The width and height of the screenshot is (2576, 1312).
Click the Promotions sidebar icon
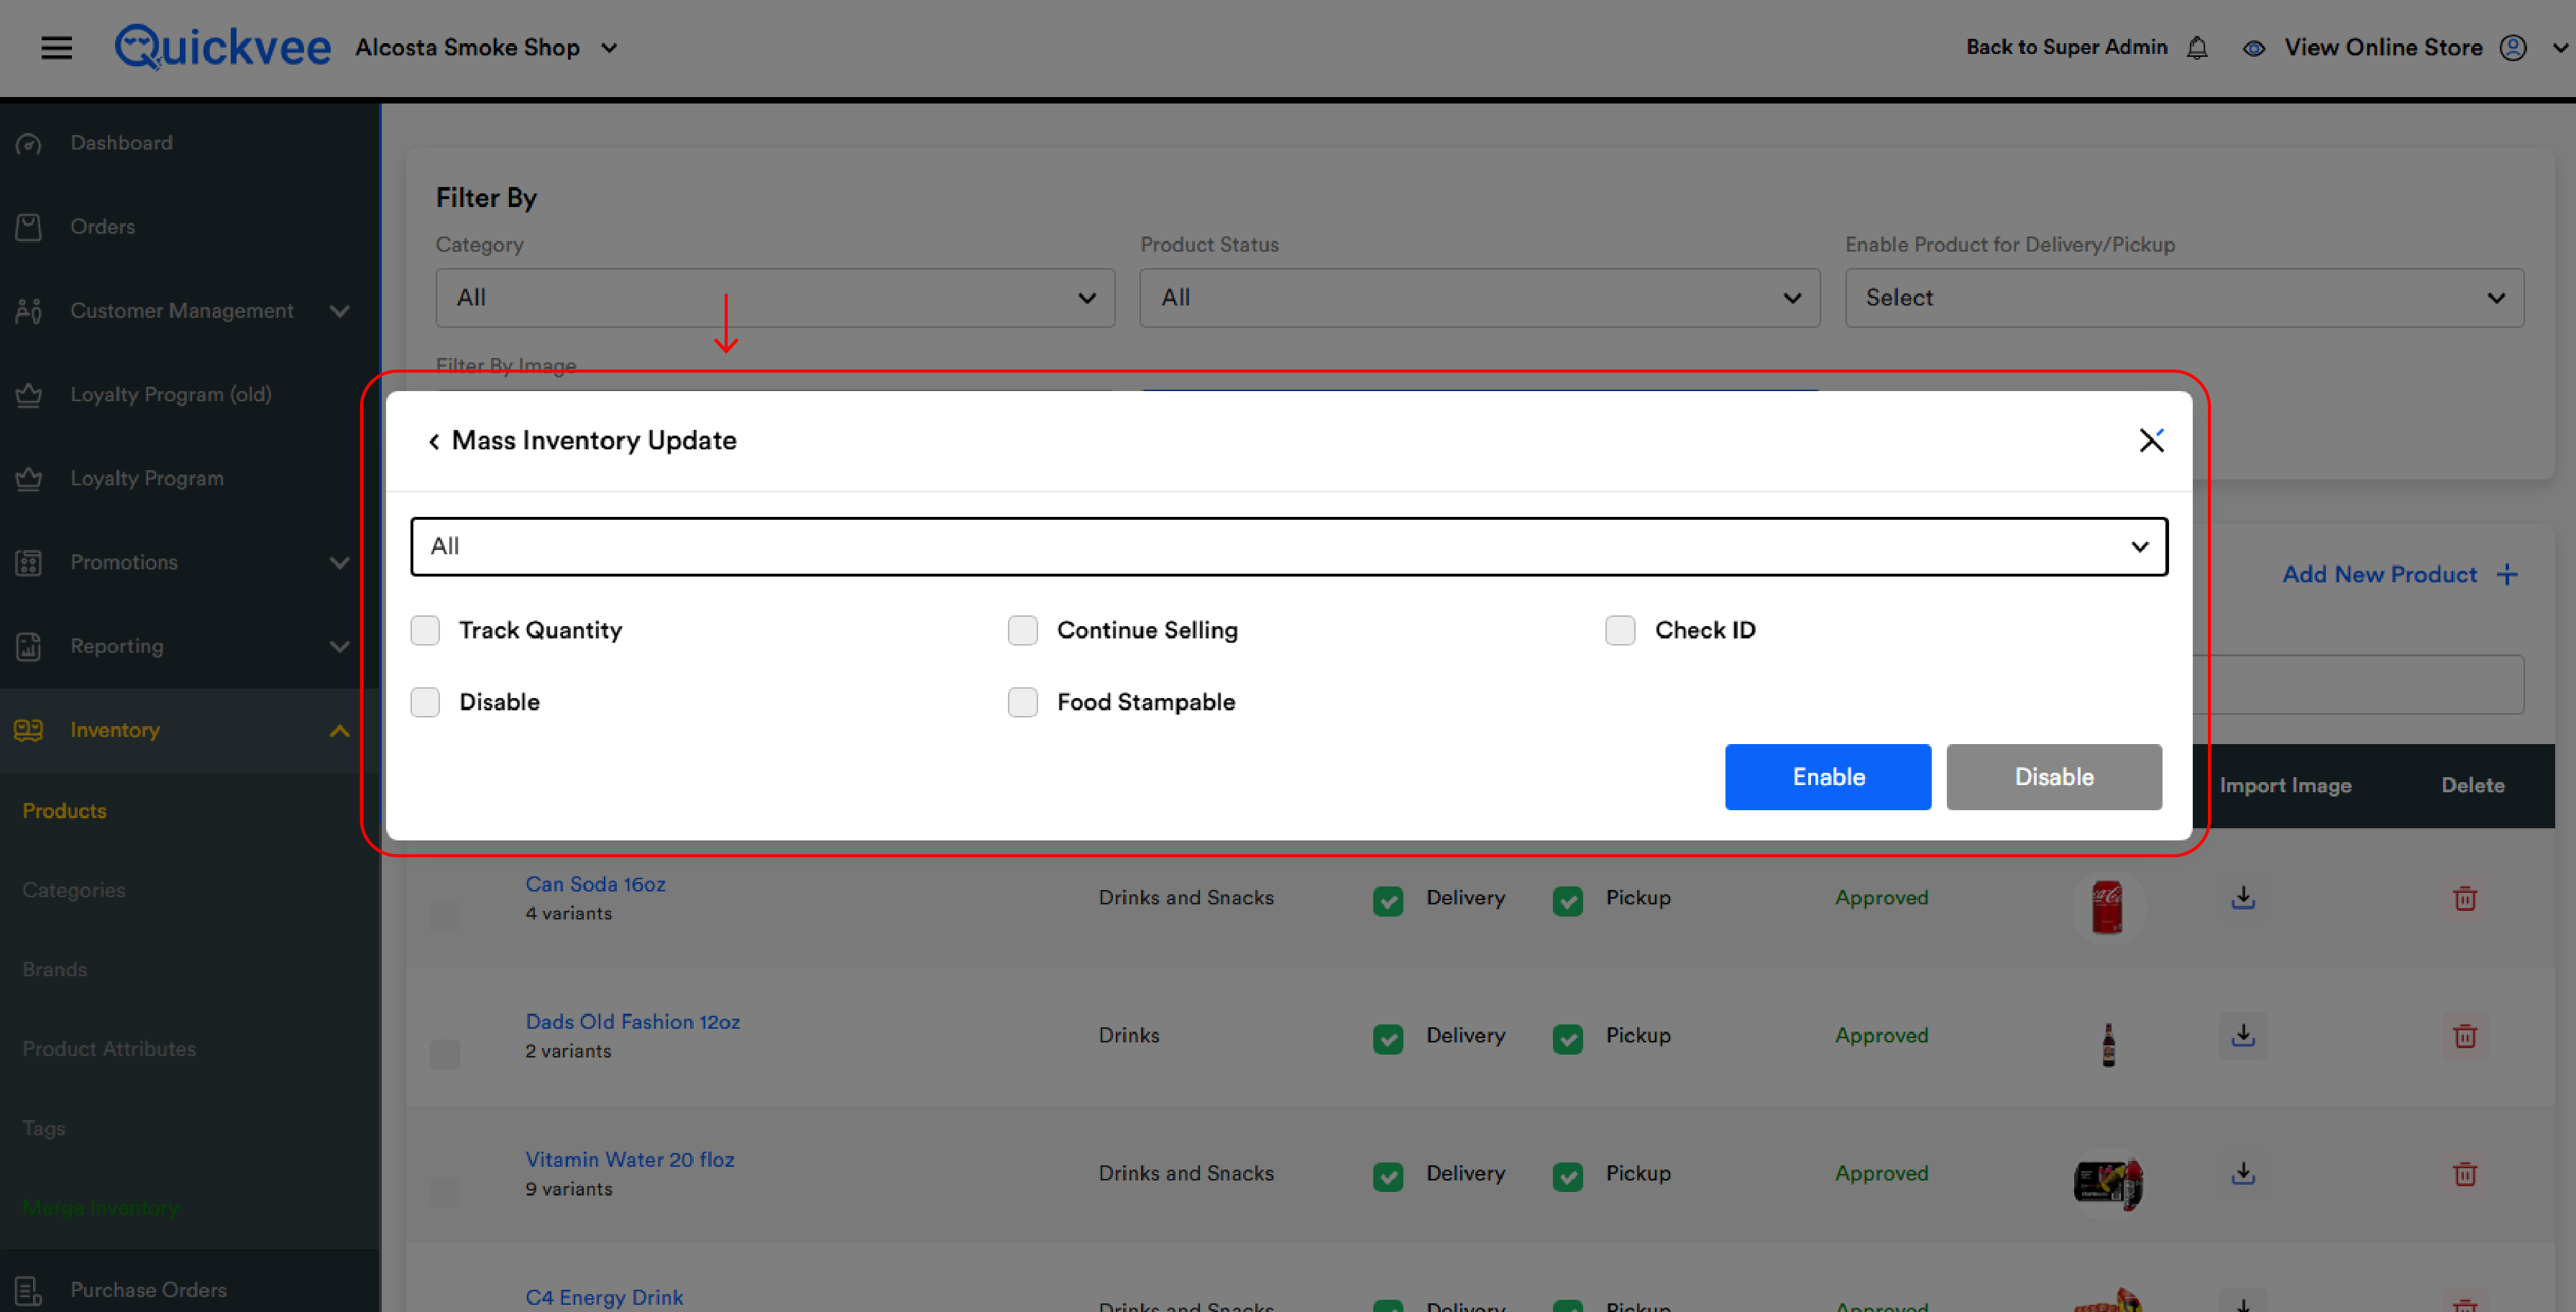coord(29,563)
